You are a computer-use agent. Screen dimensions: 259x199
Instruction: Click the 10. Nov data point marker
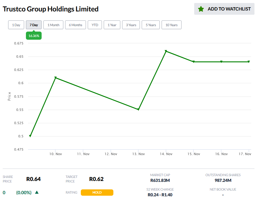coord(55,78)
